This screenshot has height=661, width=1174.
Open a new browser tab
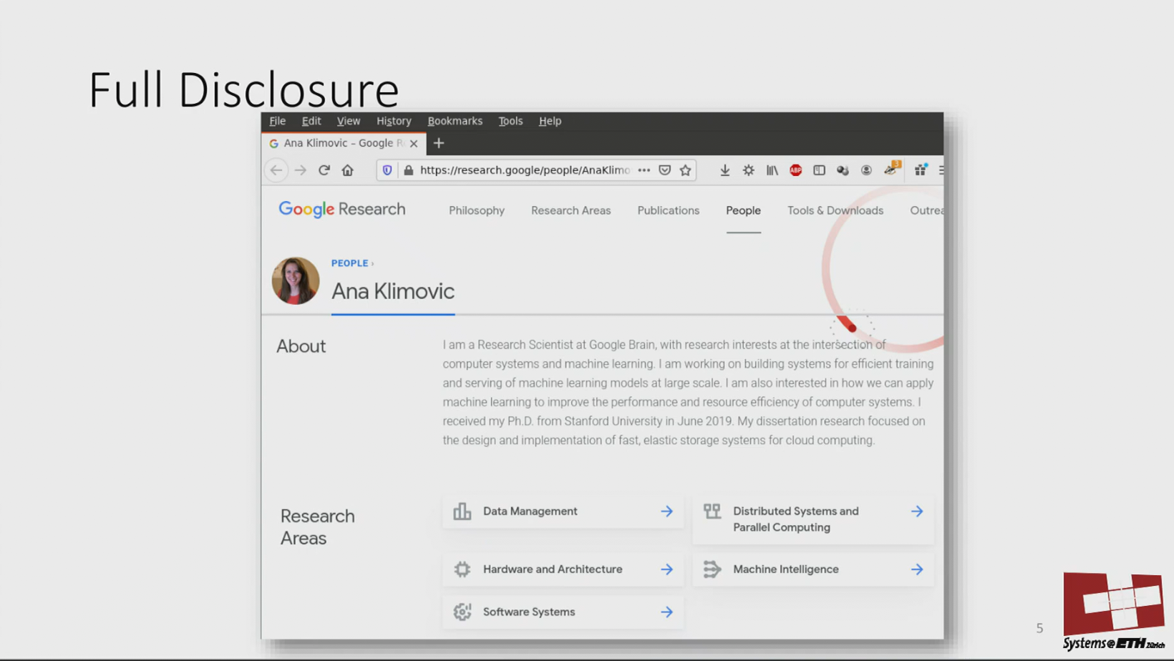coord(439,143)
